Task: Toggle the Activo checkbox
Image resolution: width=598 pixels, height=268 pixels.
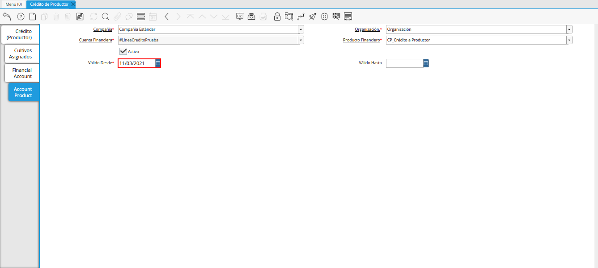Action: pos(123,51)
